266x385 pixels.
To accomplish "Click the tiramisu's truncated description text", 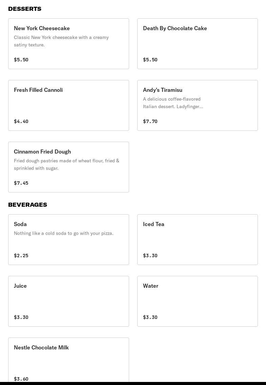I will (173, 103).
